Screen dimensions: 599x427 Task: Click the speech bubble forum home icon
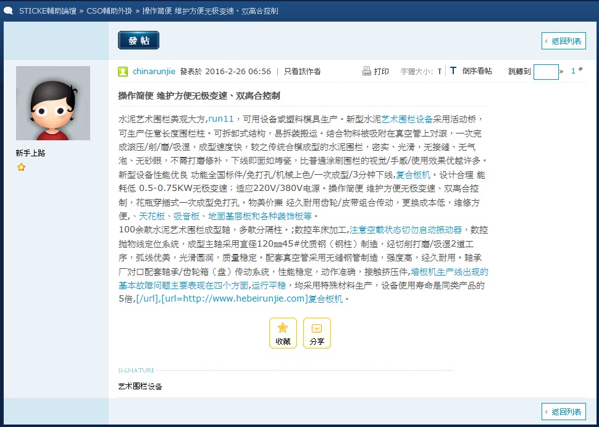point(8,11)
